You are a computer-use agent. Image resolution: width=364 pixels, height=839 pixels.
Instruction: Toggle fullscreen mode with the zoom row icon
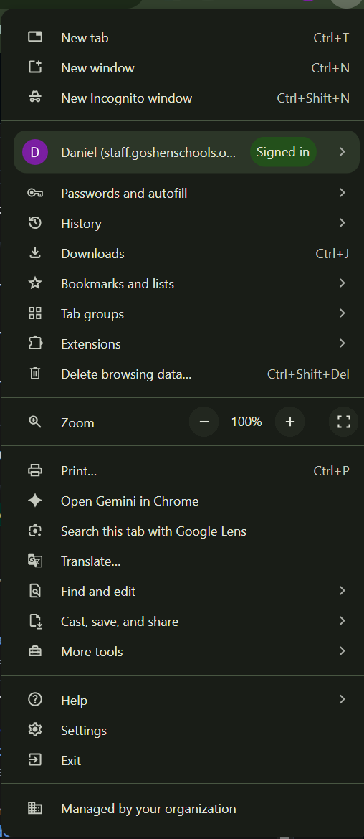coord(344,422)
